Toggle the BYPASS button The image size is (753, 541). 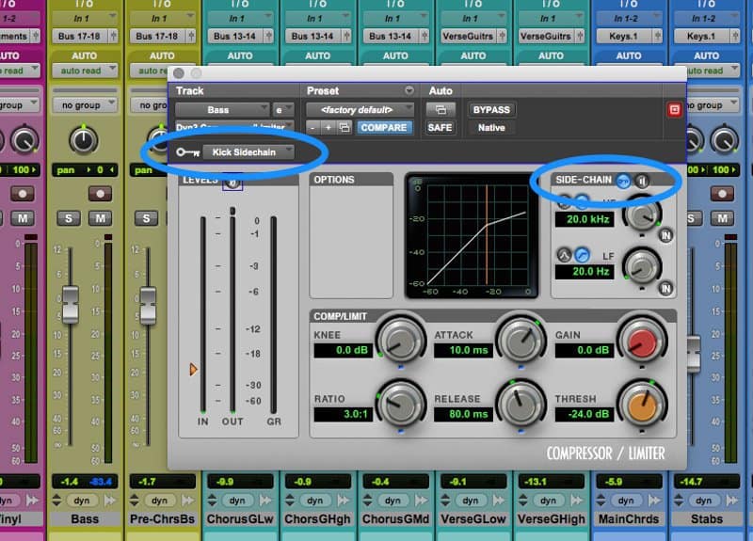490,110
